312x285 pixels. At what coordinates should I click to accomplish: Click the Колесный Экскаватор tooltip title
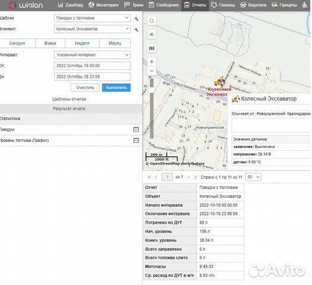click(x=269, y=99)
